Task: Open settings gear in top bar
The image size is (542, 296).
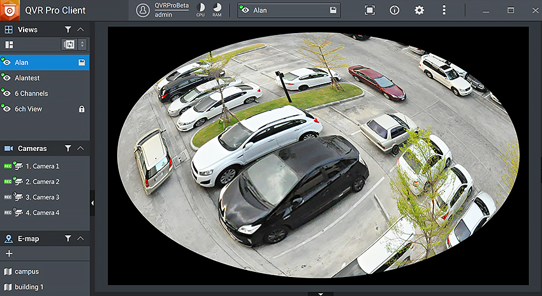Action: (x=419, y=10)
